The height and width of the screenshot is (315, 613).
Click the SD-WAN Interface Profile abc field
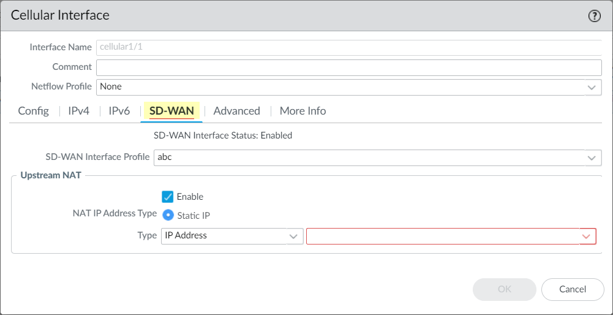click(x=367, y=157)
